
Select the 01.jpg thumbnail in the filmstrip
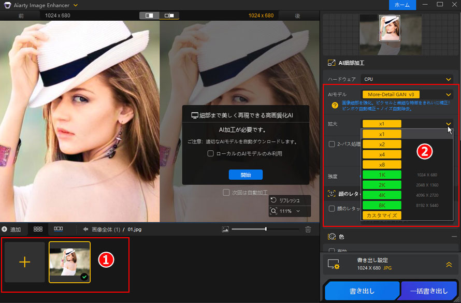(x=70, y=261)
